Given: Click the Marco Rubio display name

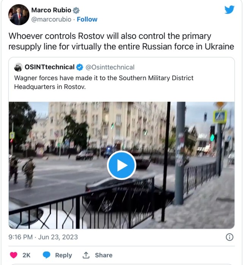Looking at the screenshot, I should [51, 10].
